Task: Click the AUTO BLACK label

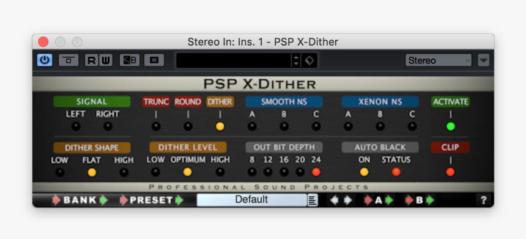Action: 380,148
